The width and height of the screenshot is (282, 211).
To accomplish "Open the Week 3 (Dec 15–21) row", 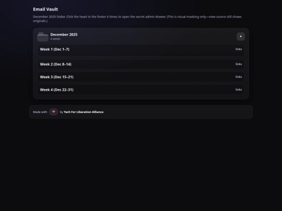I will point(141,77).
